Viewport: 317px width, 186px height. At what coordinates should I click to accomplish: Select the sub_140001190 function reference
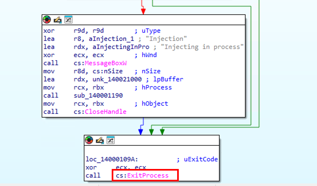pos(98,95)
